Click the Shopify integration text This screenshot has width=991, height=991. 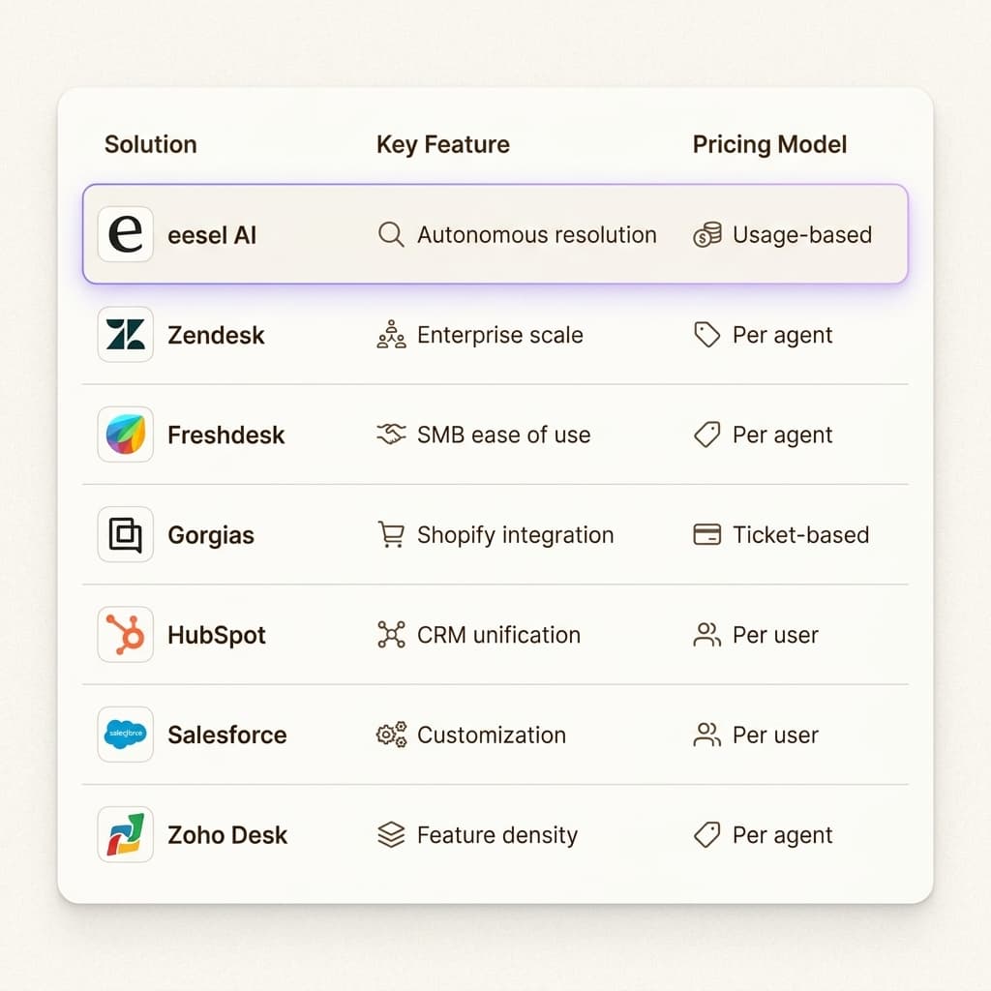(516, 535)
